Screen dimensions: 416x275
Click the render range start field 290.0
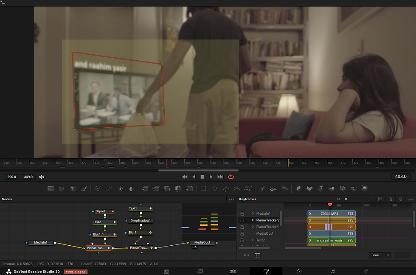(x=12, y=177)
